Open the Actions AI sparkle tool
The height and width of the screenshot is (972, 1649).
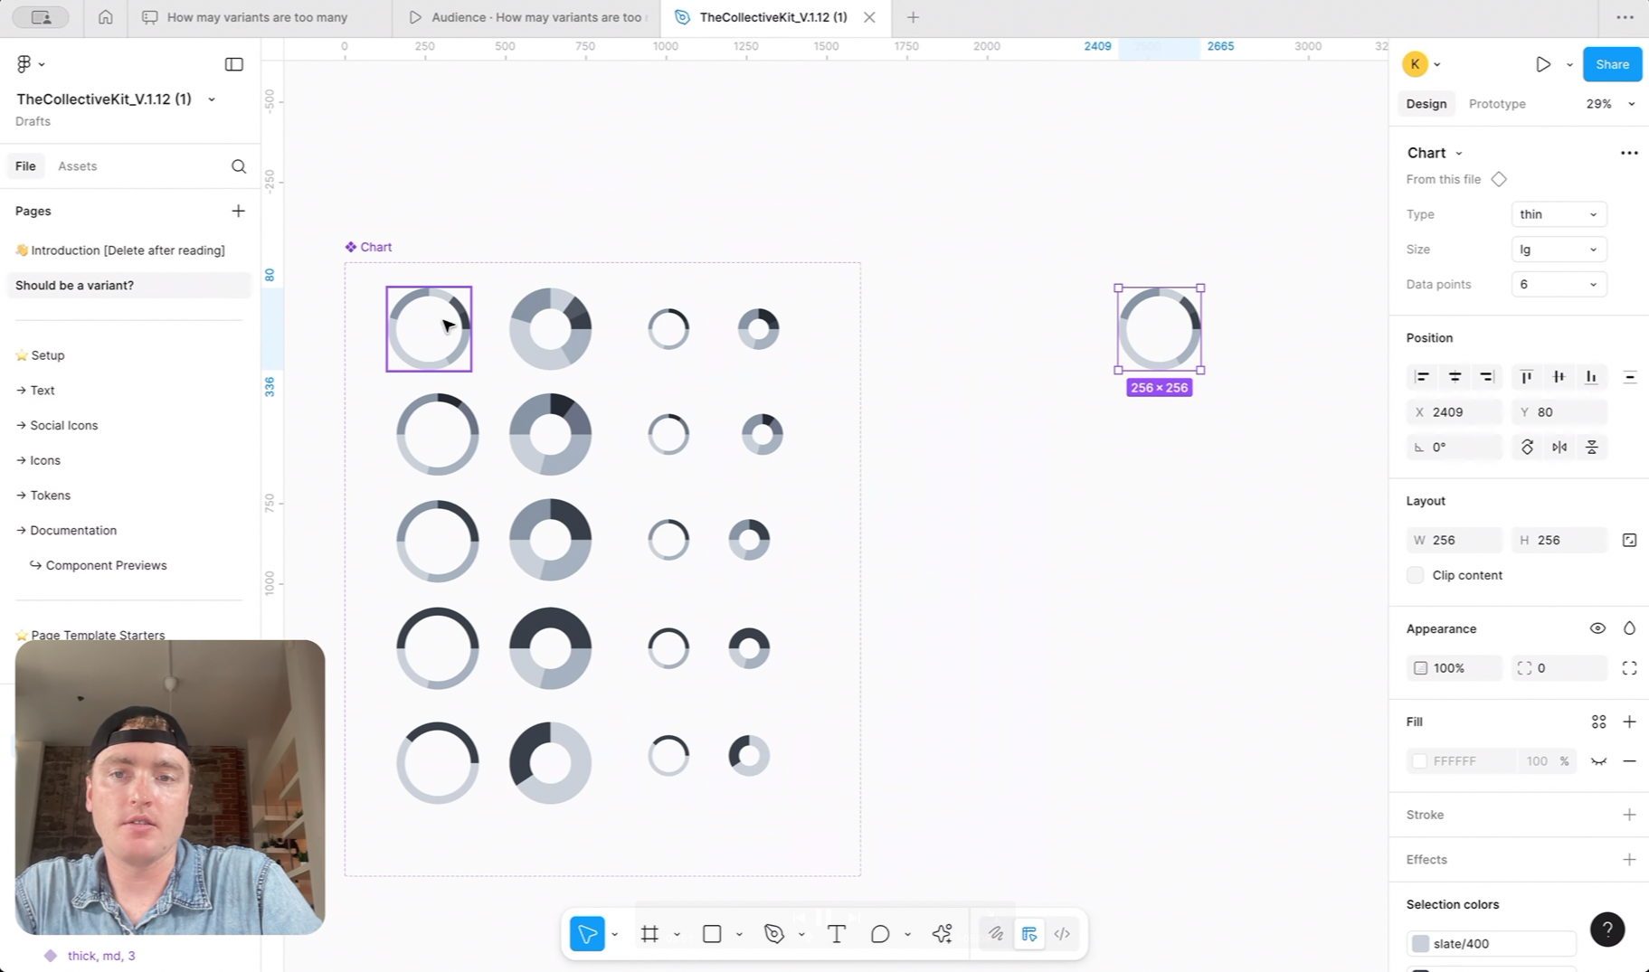pos(943,934)
